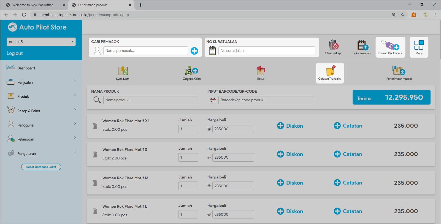Click the Retur icon

(261, 71)
